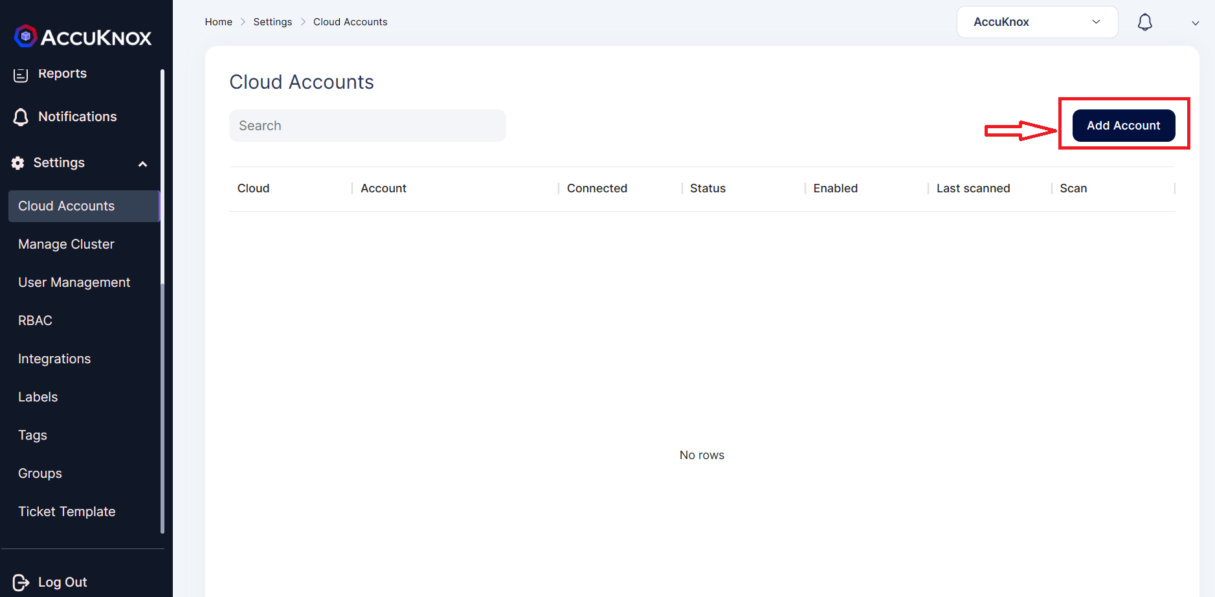This screenshot has height=597, width=1215.
Task: Open Notifications in sidebar
Action: click(78, 117)
